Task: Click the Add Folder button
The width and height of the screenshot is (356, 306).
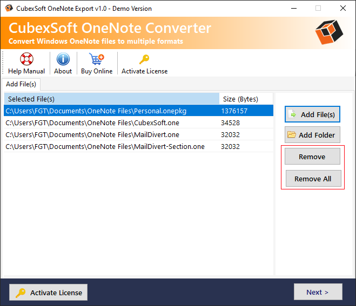Action: [x=312, y=135]
